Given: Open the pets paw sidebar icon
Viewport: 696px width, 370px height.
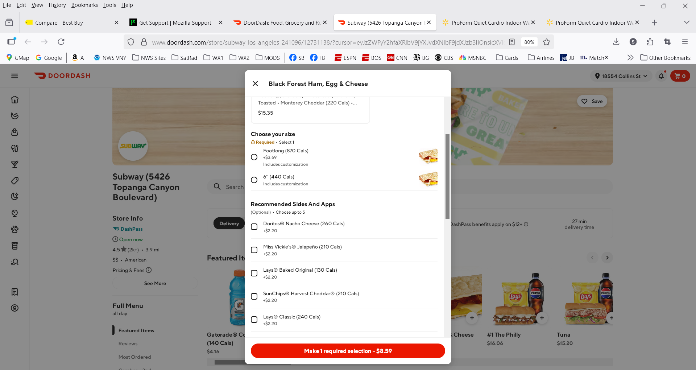Looking at the screenshot, I should coord(14,229).
